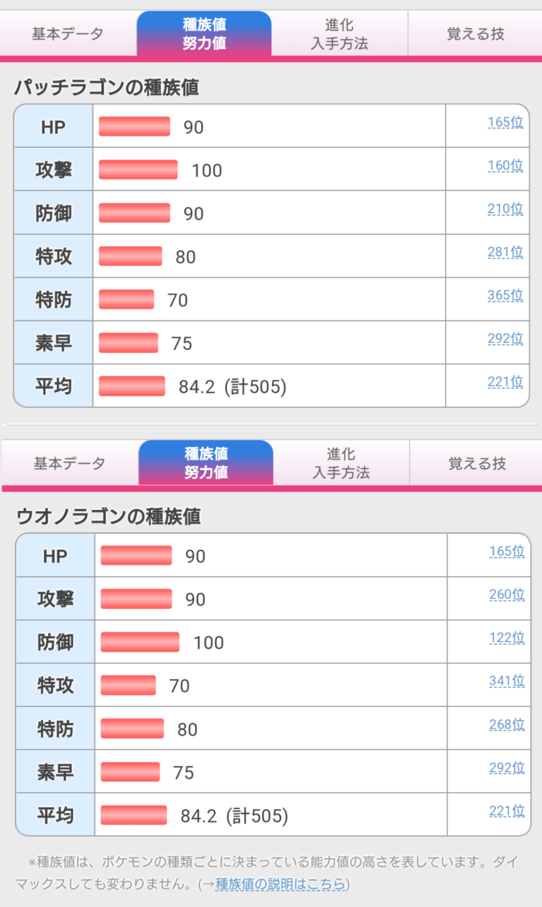This screenshot has height=907, width=542.
Task: Open パッチラゴン's 160位 attack ranking link
Action: click(505, 166)
